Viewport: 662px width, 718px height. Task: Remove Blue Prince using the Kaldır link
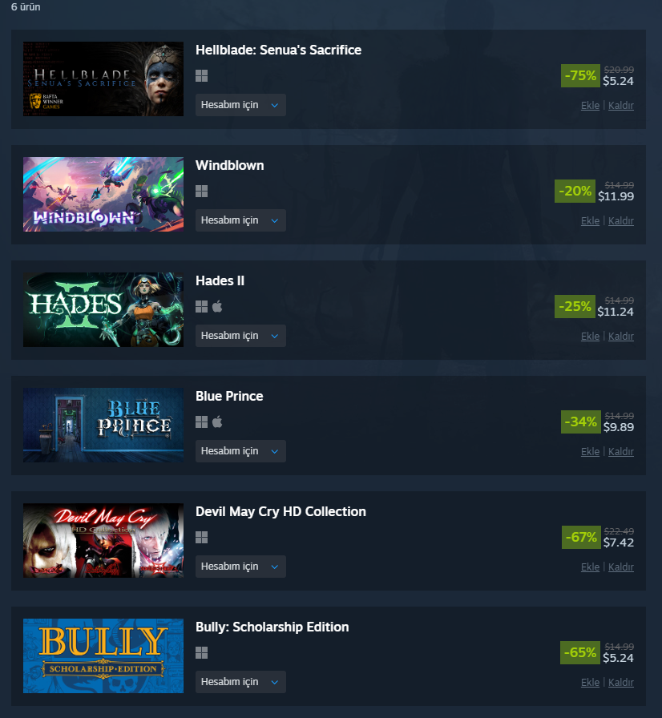point(621,451)
